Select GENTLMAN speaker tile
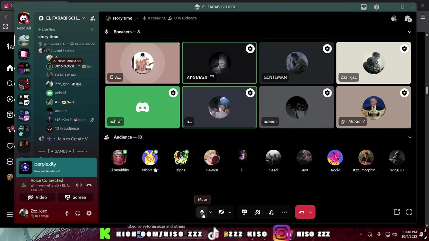This screenshot has height=241, width=429. tap(297, 63)
